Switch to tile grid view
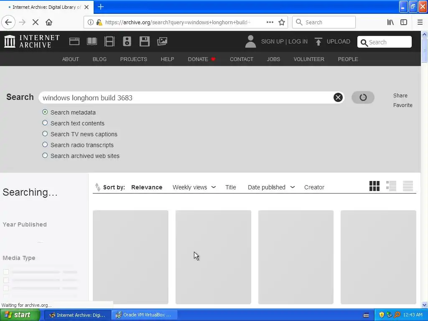 tap(374, 186)
